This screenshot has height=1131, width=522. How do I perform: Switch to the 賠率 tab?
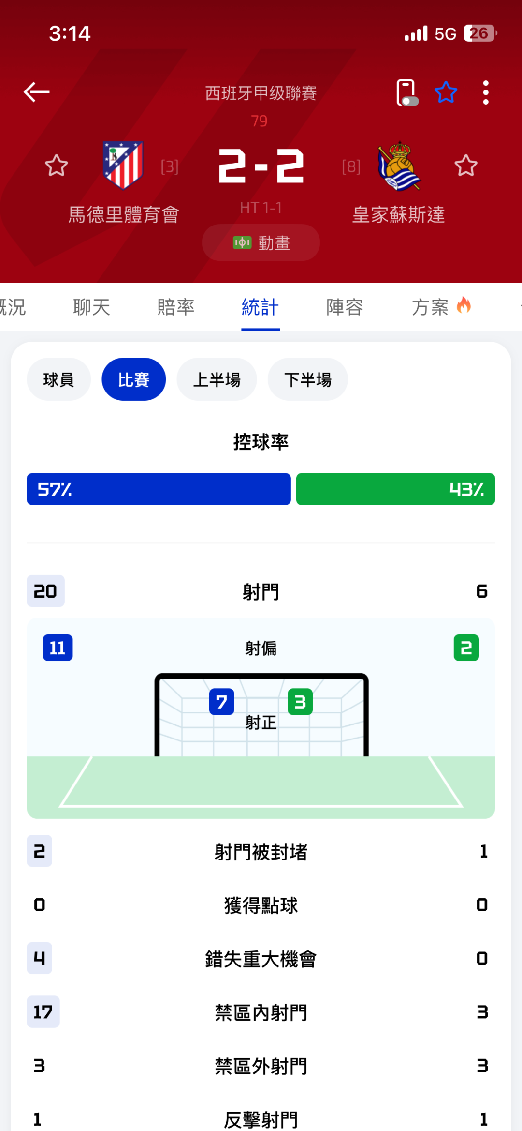176,307
